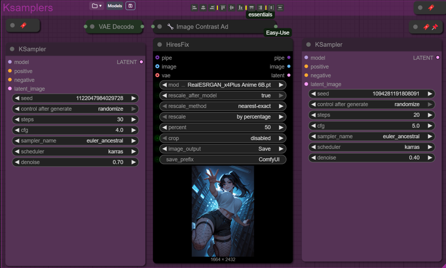Screen dimensions: 446x268
Task: Toggle randomize under seed 1122047984029728
Action: pyautogui.click(x=75, y=109)
